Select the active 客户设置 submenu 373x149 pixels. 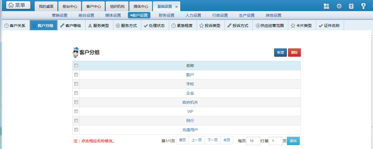(139, 15)
